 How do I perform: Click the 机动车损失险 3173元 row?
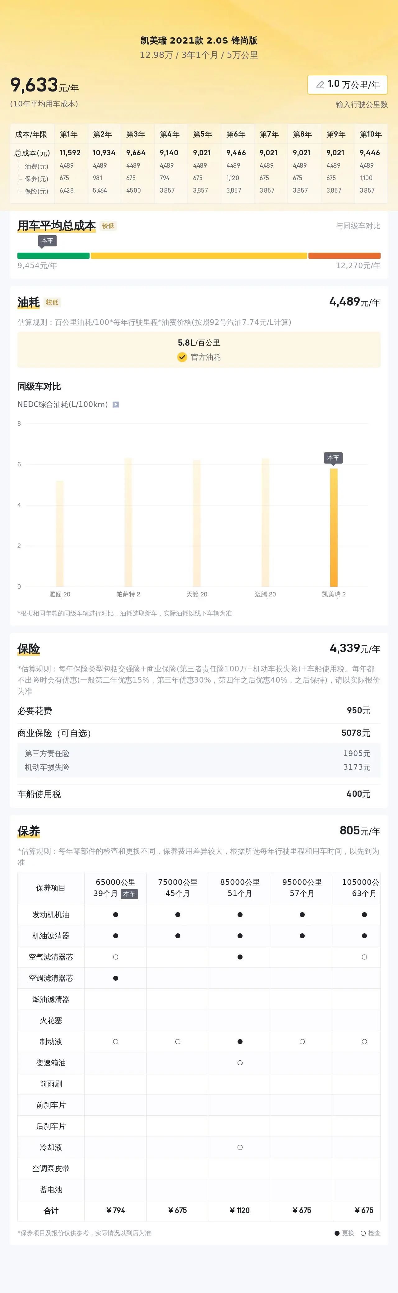point(199,768)
